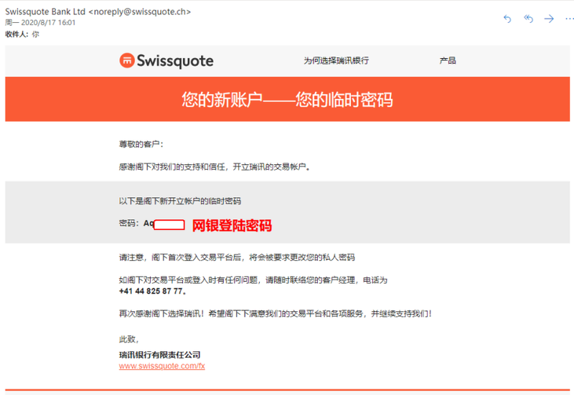Click the 收件人: 你 recipient line
Image resolution: width=574 pixels, height=395 pixels.
[x=22, y=34]
